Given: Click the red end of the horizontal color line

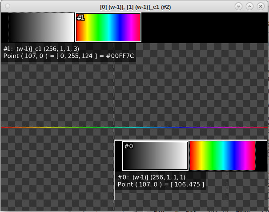Looking at the screenshot, I should pyautogui.click(x=4, y=127).
